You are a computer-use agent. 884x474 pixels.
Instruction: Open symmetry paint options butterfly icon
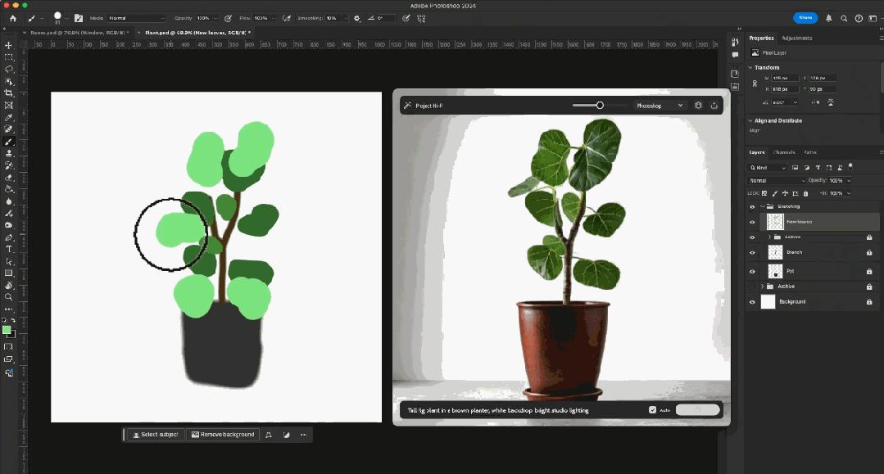click(421, 18)
